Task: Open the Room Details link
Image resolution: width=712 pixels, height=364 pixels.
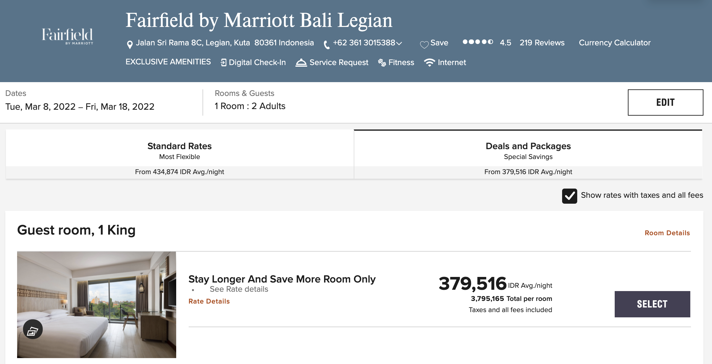Action: tap(667, 233)
